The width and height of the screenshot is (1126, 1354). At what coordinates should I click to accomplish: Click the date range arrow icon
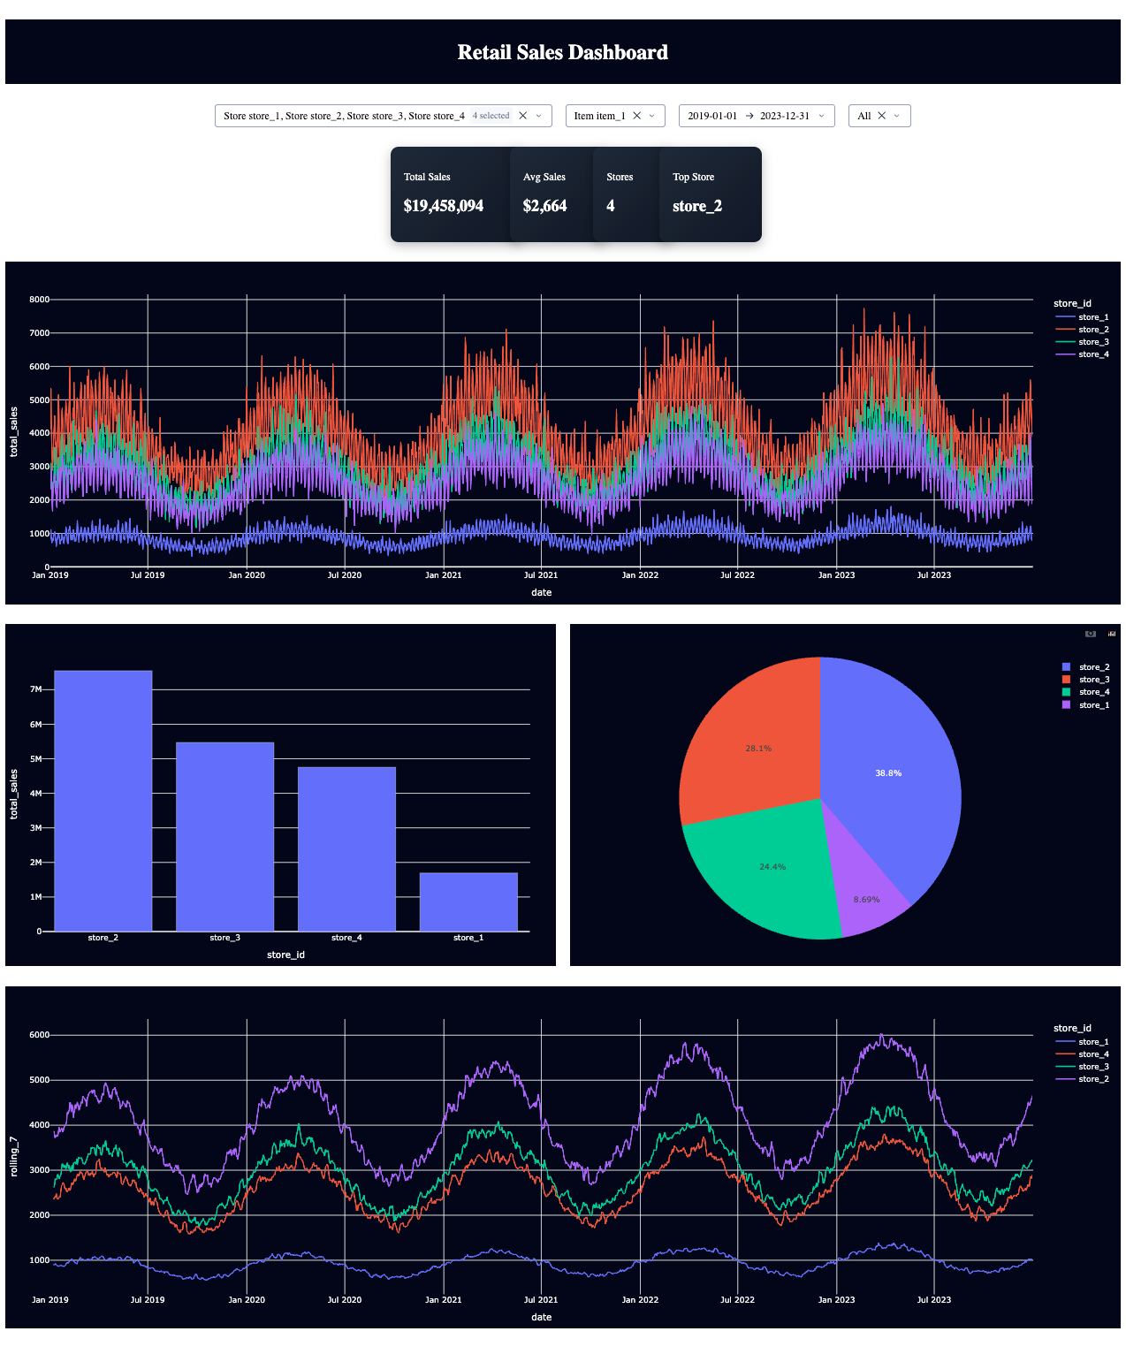pyautogui.click(x=749, y=116)
